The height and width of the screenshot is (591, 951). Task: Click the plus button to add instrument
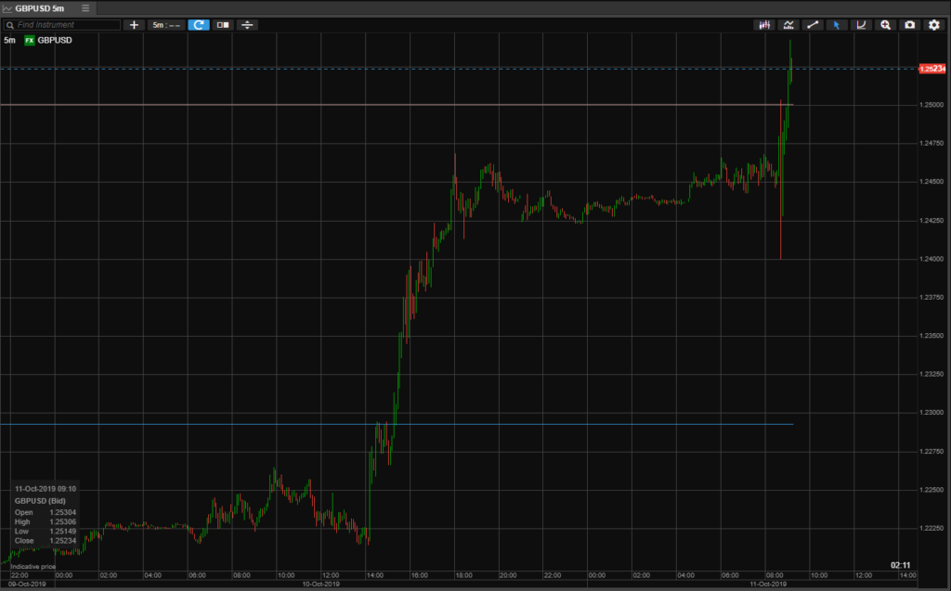tap(134, 25)
